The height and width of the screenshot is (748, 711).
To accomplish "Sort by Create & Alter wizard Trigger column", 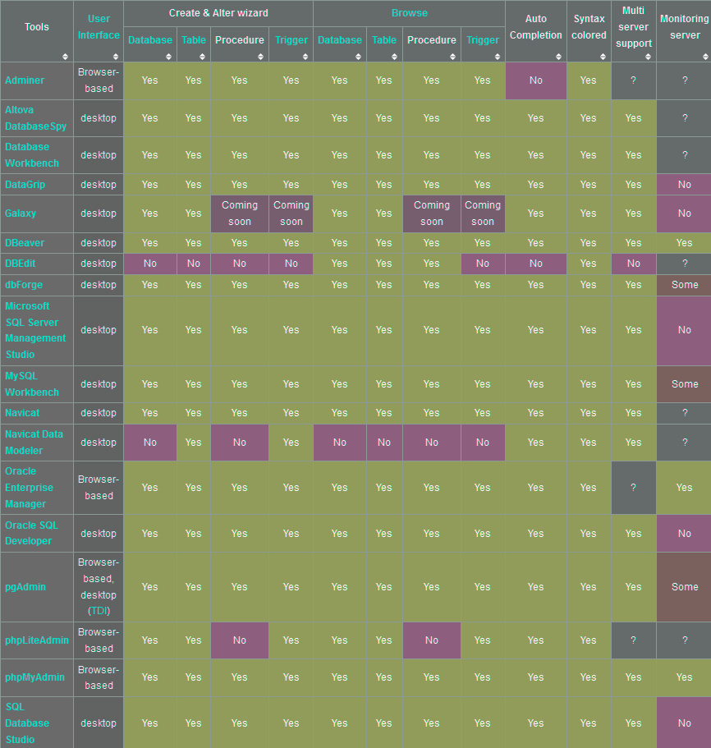I will pos(305,57).
